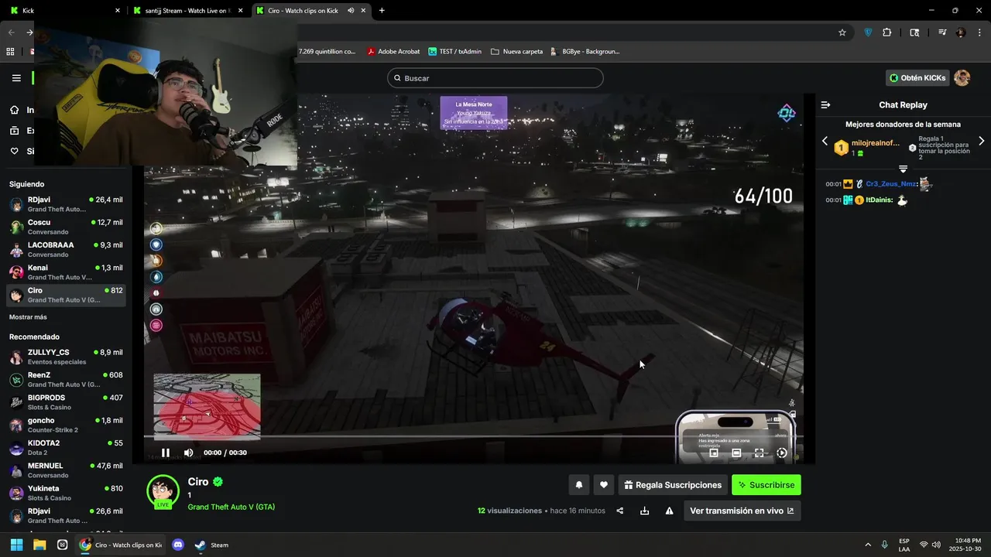This screenshot has width=991, height=557.
Task: Open the Nueva carpeta bookmark folder
Action: pyautogui.click(x=516, y=52)
